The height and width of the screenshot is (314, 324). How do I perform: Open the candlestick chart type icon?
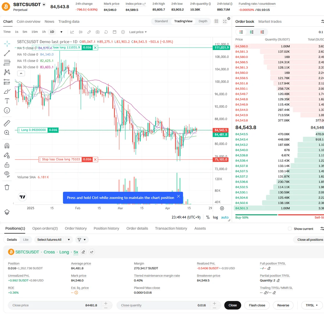[x=80, y=32]
